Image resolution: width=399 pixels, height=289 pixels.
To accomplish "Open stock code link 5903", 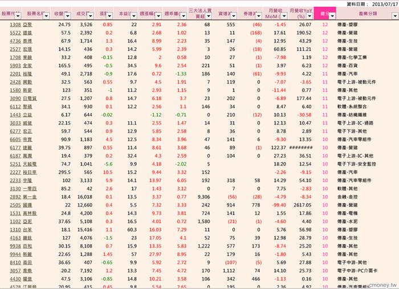I will pos(15,65).
